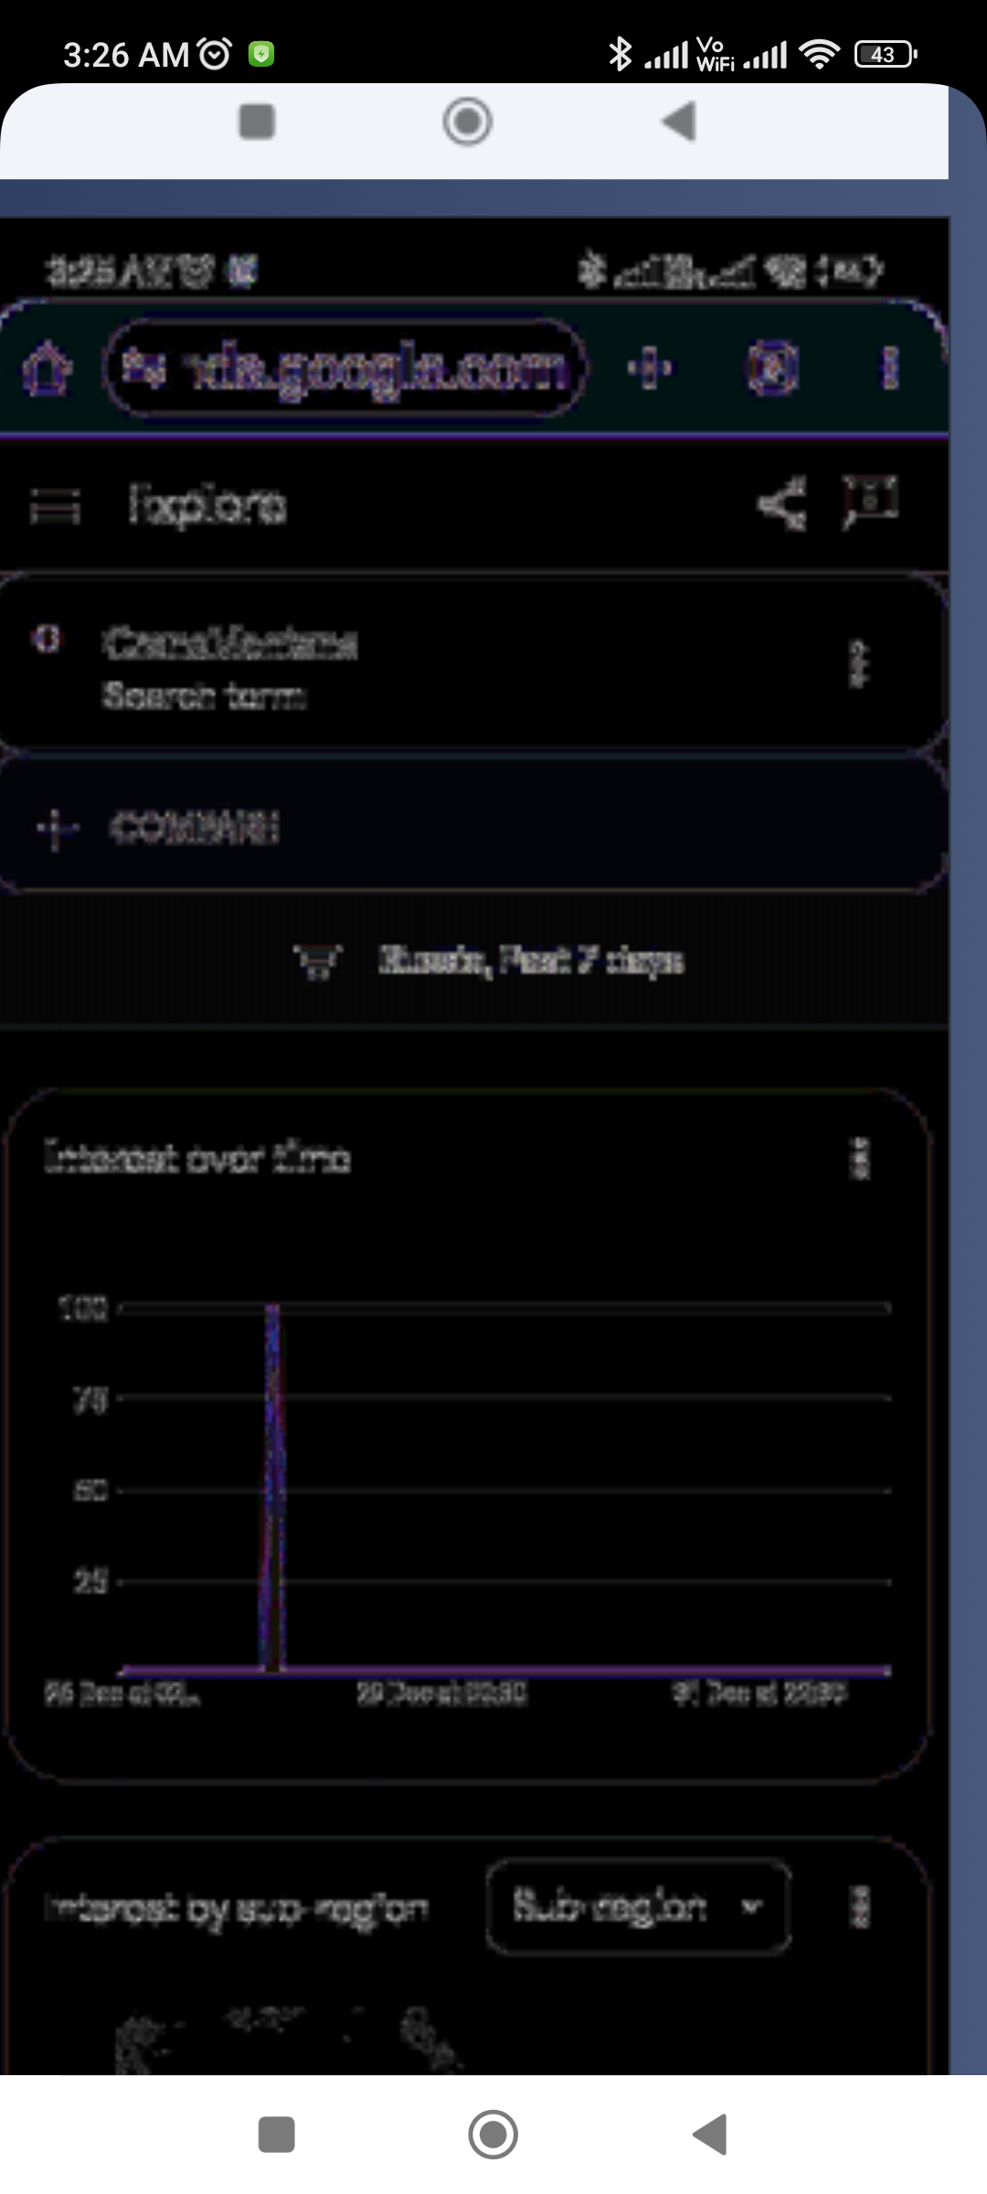
Task: Tap the Android recent apps square button
Action: pyautogui.click(x=276, y=2135)
